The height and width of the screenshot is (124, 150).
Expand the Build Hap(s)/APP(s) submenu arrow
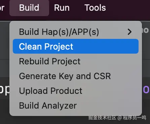click(129, 32)
